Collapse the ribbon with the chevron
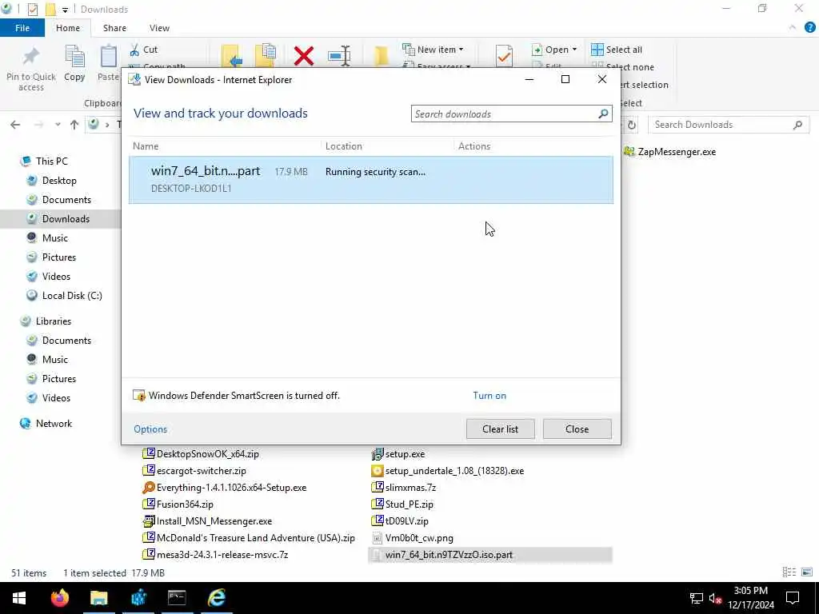Screen dimensions: 819x614 point(793,28)
